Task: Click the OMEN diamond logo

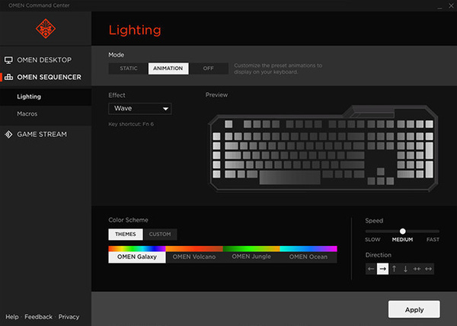Action: pyautogui.click(x=46, y=28)
